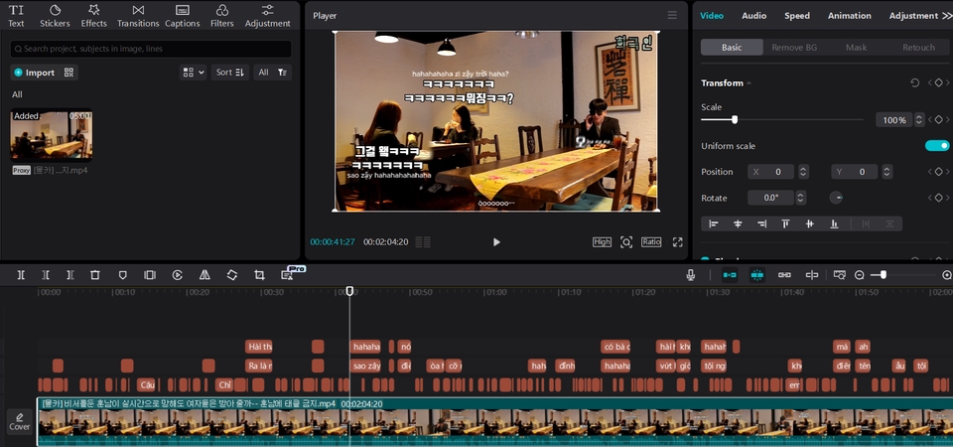
Task: Toggle Uniform scale switch
Action: (x=936, y=146)
